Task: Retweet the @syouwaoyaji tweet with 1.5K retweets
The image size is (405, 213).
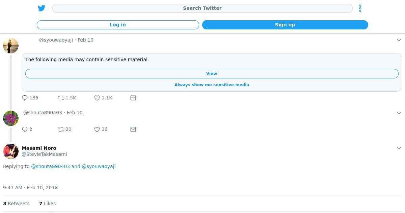Action: coord(61,98)
